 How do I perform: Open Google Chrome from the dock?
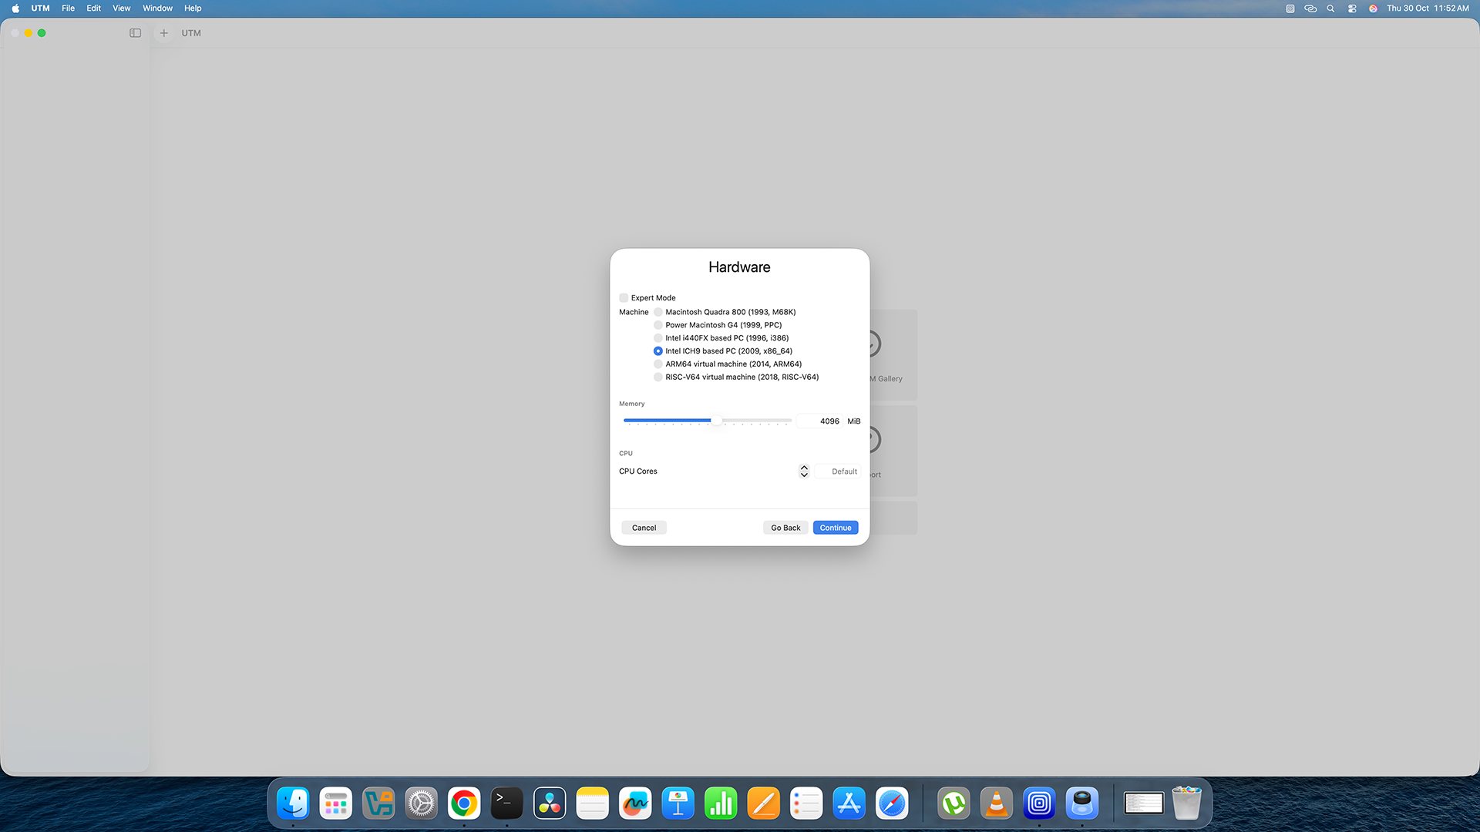464,803
